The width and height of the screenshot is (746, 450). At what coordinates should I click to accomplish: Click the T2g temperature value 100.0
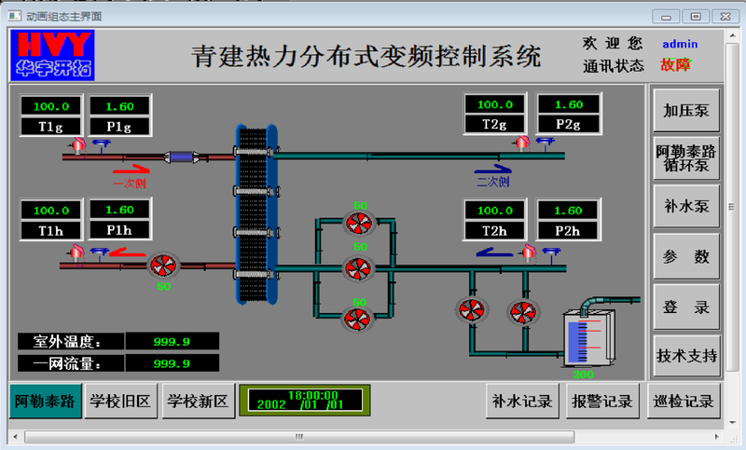pos(495,104)
